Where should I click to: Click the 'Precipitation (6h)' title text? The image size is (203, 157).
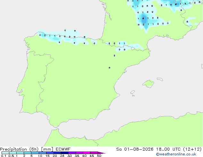point(19,149)
